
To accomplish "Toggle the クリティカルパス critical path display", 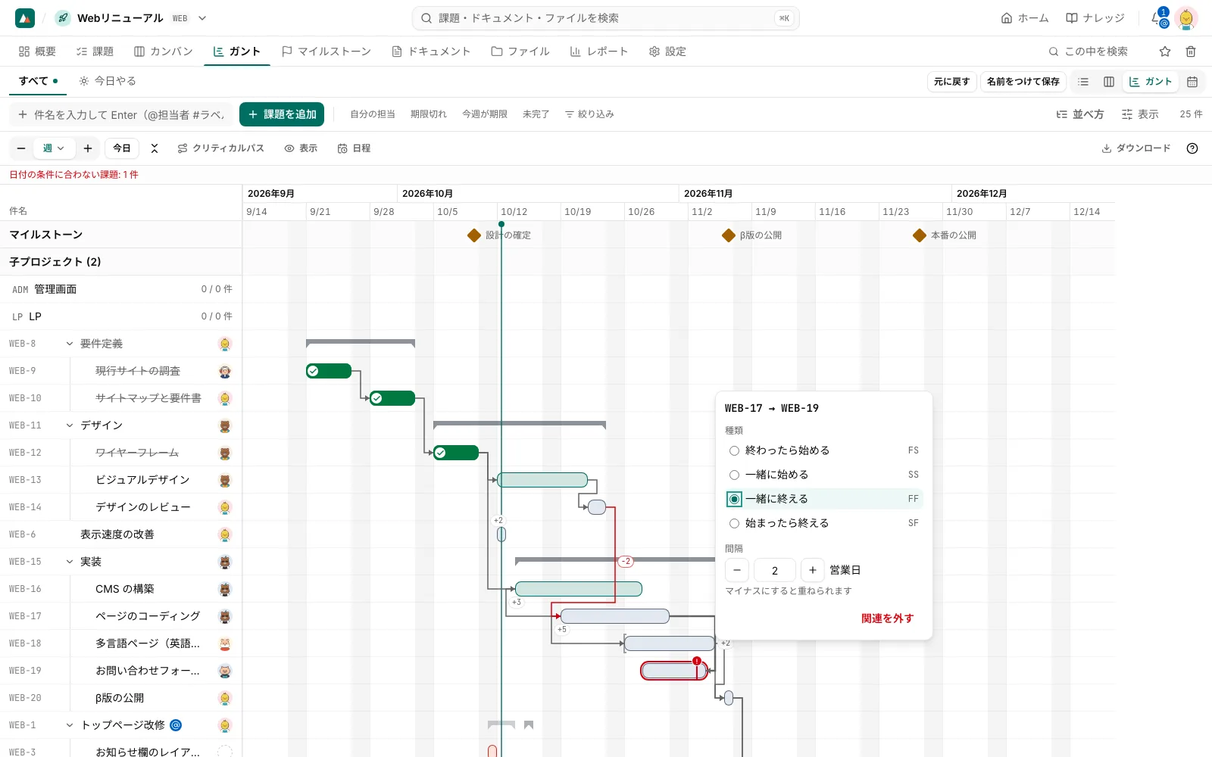I will pos(220,148).
